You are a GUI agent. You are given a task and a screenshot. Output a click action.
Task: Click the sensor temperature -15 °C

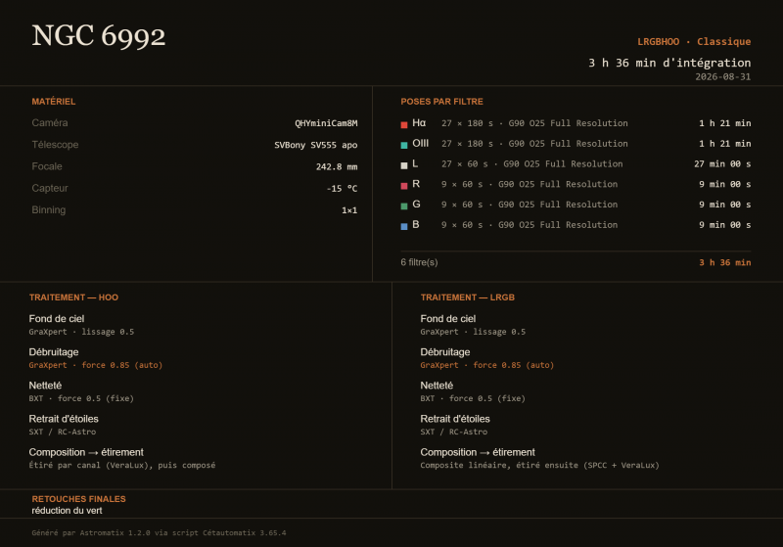coord(342,189)
